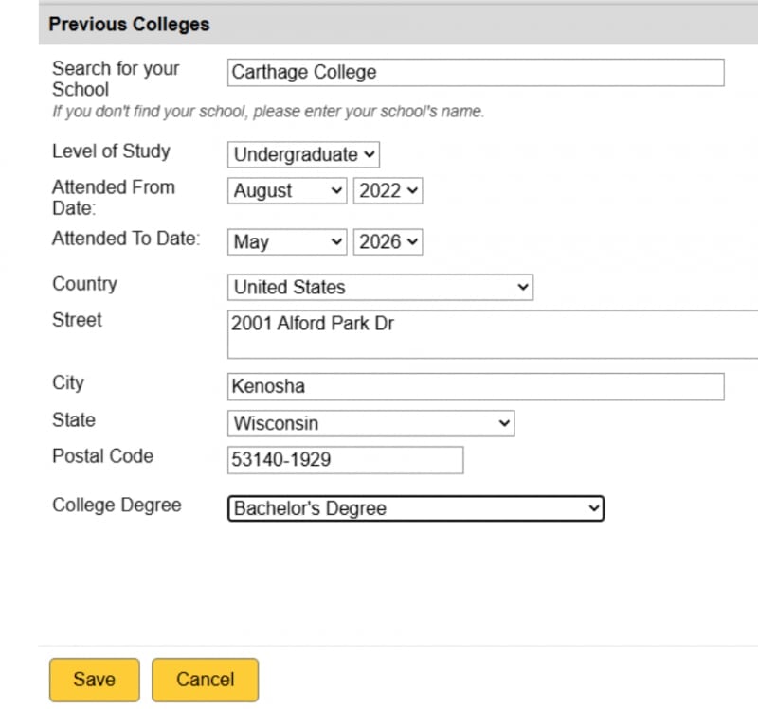The height and width of the screenshot is (709, 758).
Task: Open the Attended From month dropdown showing August
Action: tap(284, 190)
